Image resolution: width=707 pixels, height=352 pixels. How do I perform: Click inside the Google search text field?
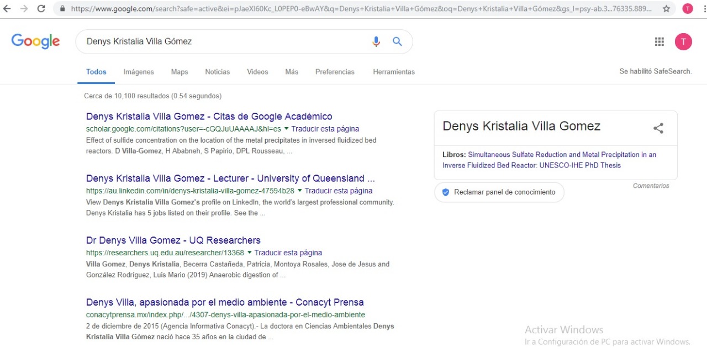coord(221,41)
